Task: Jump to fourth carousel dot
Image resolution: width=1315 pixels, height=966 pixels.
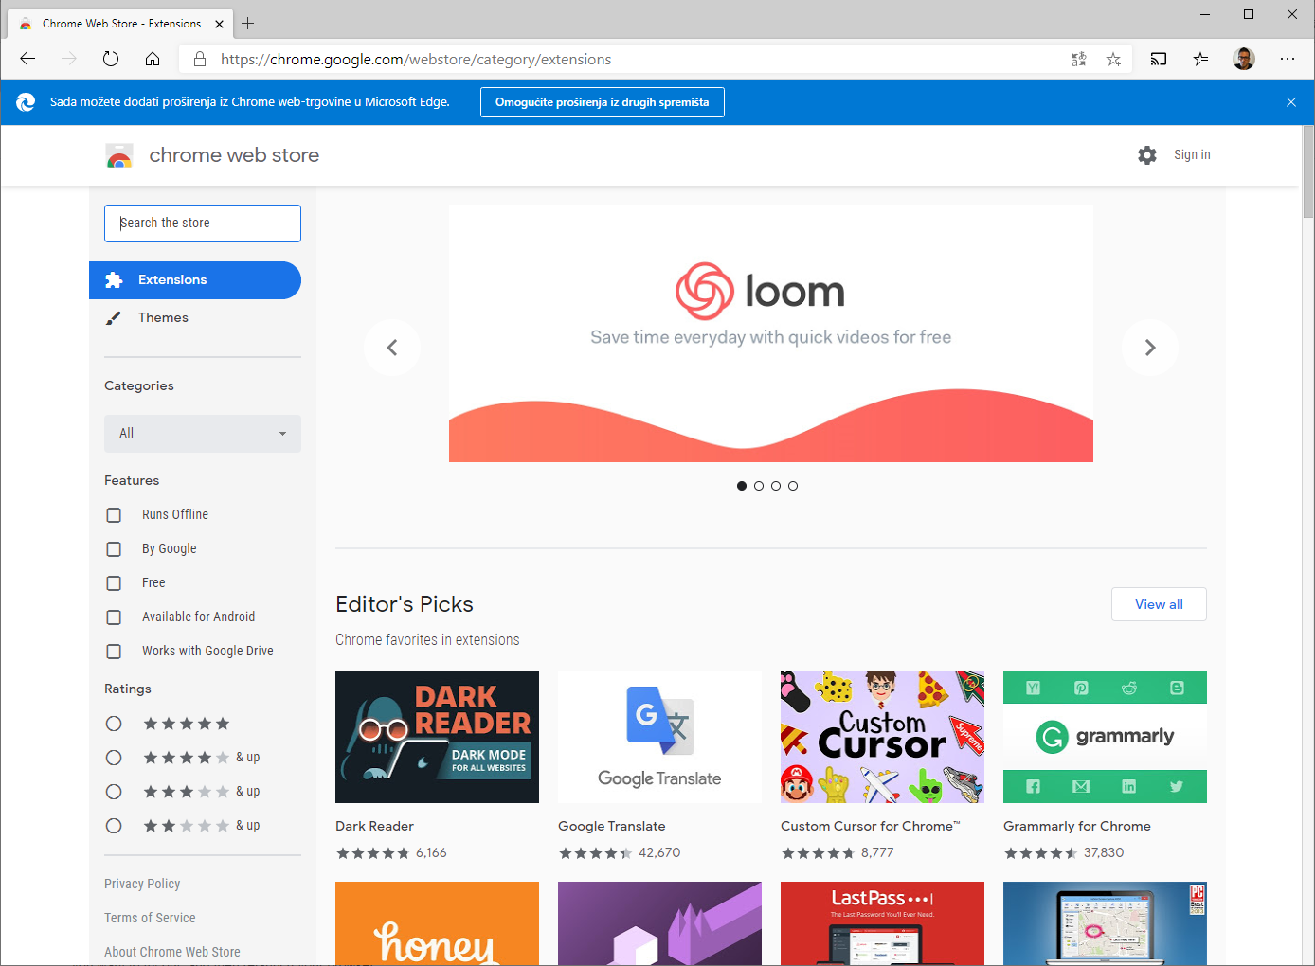Action: point(793,486)
